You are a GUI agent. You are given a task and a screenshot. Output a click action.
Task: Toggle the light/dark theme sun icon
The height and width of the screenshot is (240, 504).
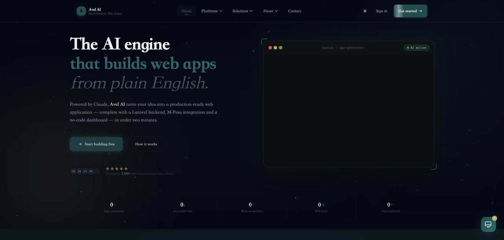(365, 11)
